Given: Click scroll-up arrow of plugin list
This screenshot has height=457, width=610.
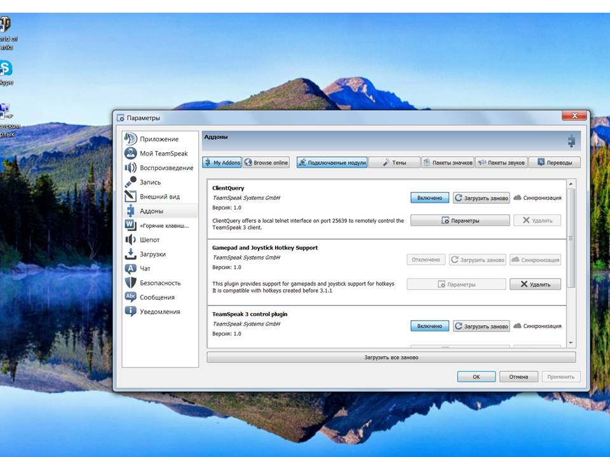Looking at the screenshot, I should click(x=571, y=184).
